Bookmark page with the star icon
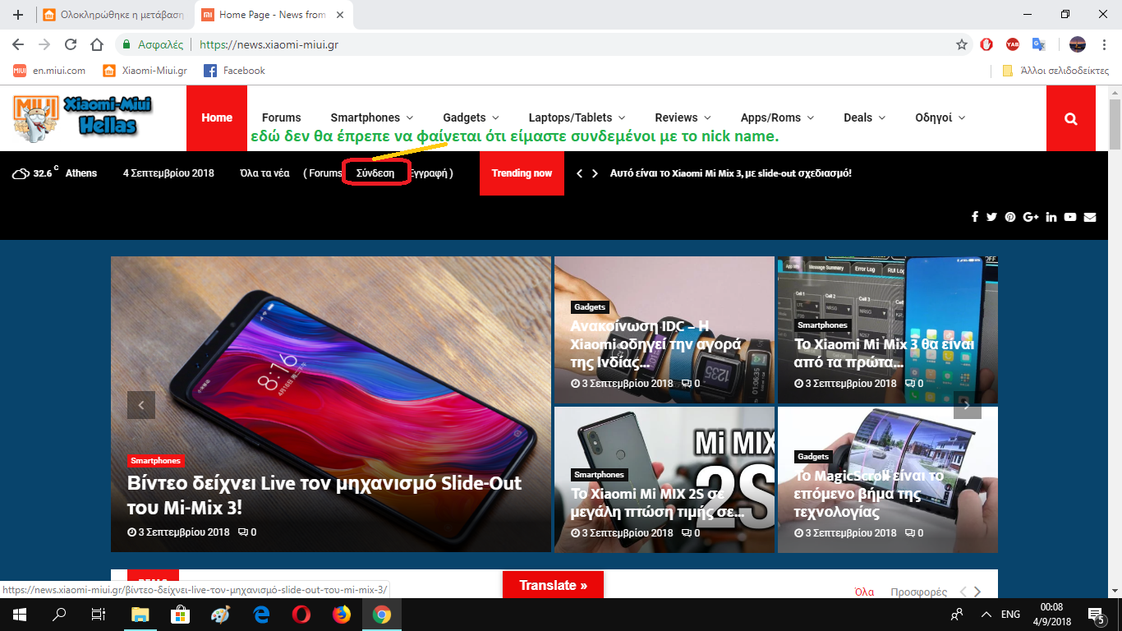Image resolution: width=1122 pixels, height=631 pixels. (962, 44)
